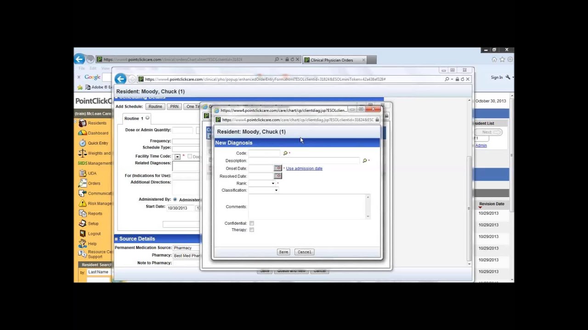
Task: Click the Use admission date link
Action: [304, 168]
